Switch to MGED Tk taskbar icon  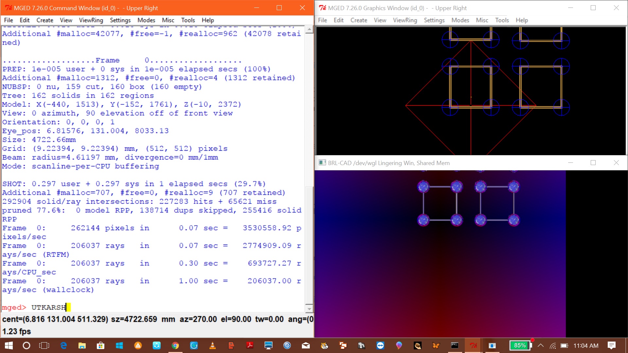[473, 345]
